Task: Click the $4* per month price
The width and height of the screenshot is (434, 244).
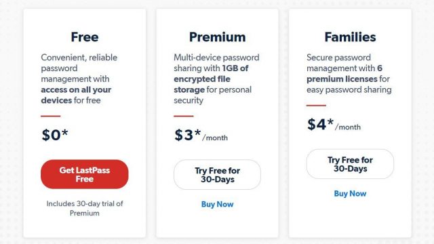Action: [334, 124]
